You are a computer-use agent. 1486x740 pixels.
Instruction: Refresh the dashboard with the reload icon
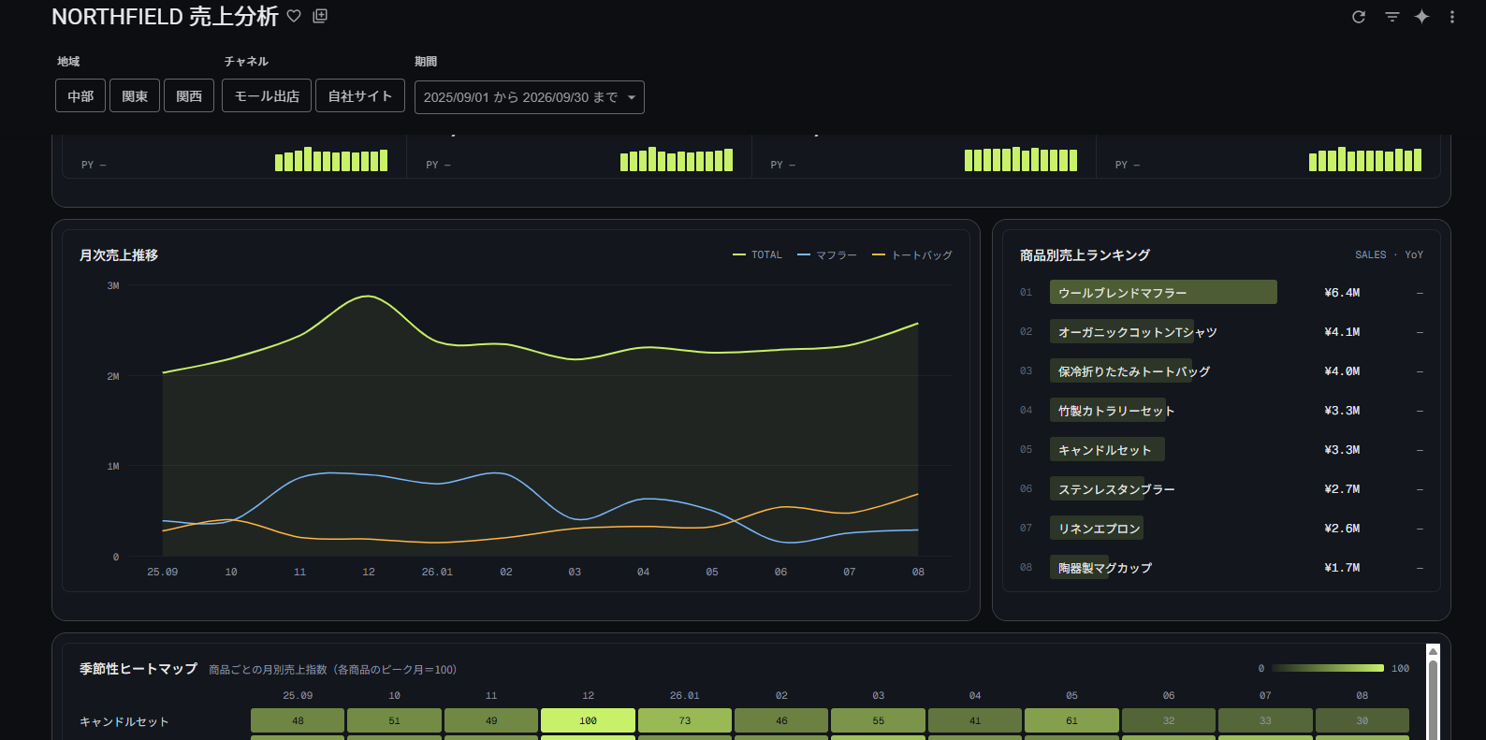(1359, 17)
